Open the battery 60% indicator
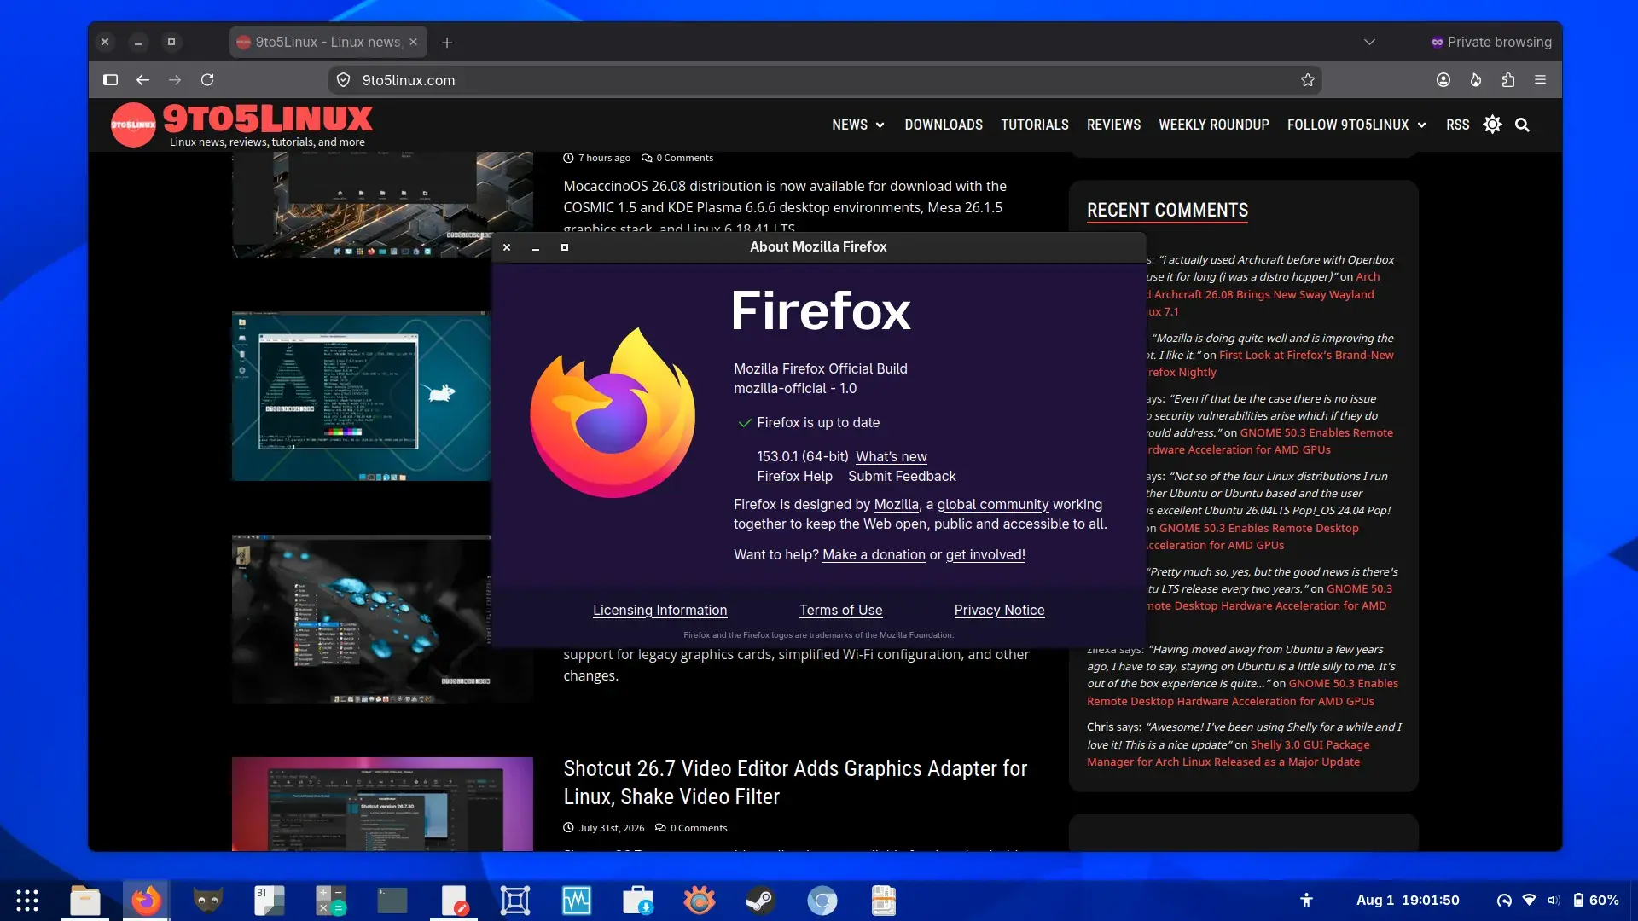This screenshot has height=921, width=1638. [x=1596, y=901]
